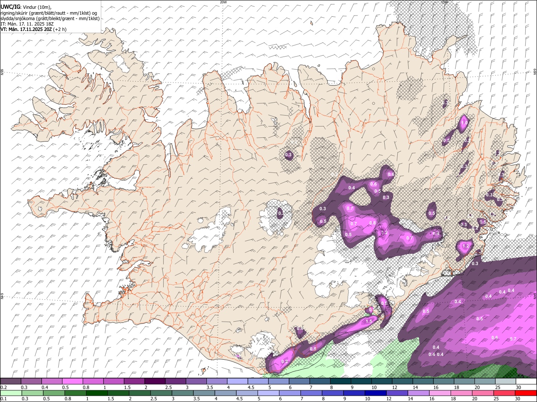Click the light lavender swatch labeled 4 in snow legend
Image resolution: width=537 pixels, height=402 pixels.
point(237,381)
